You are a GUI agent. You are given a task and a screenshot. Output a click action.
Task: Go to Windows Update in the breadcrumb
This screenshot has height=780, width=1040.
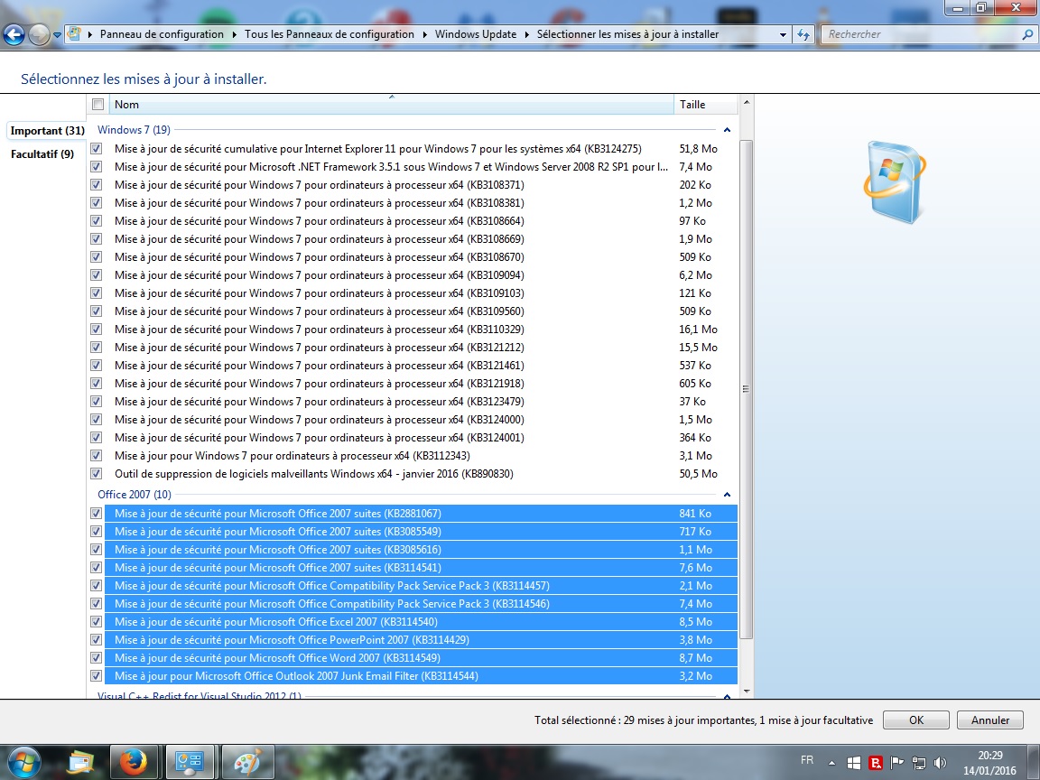(476, 34)
